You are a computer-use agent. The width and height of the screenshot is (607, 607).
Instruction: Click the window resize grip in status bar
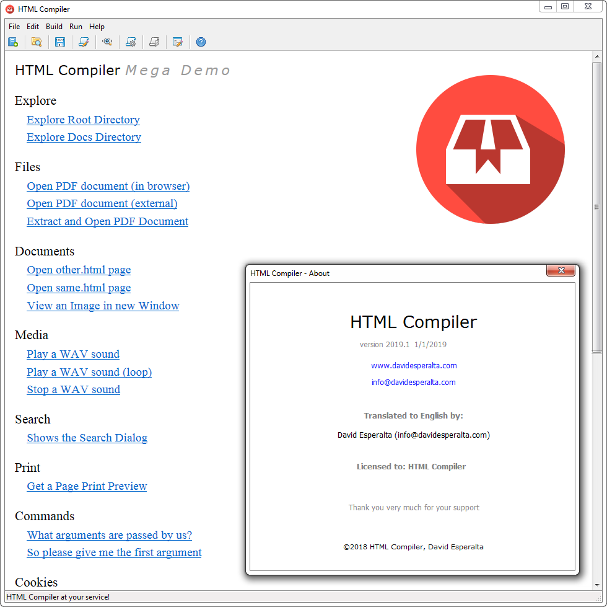(598, 598)
